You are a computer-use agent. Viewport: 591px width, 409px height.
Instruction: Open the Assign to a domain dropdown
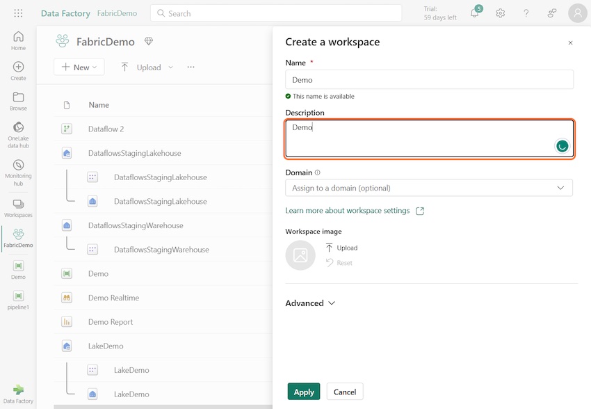(x=428, y=188)
